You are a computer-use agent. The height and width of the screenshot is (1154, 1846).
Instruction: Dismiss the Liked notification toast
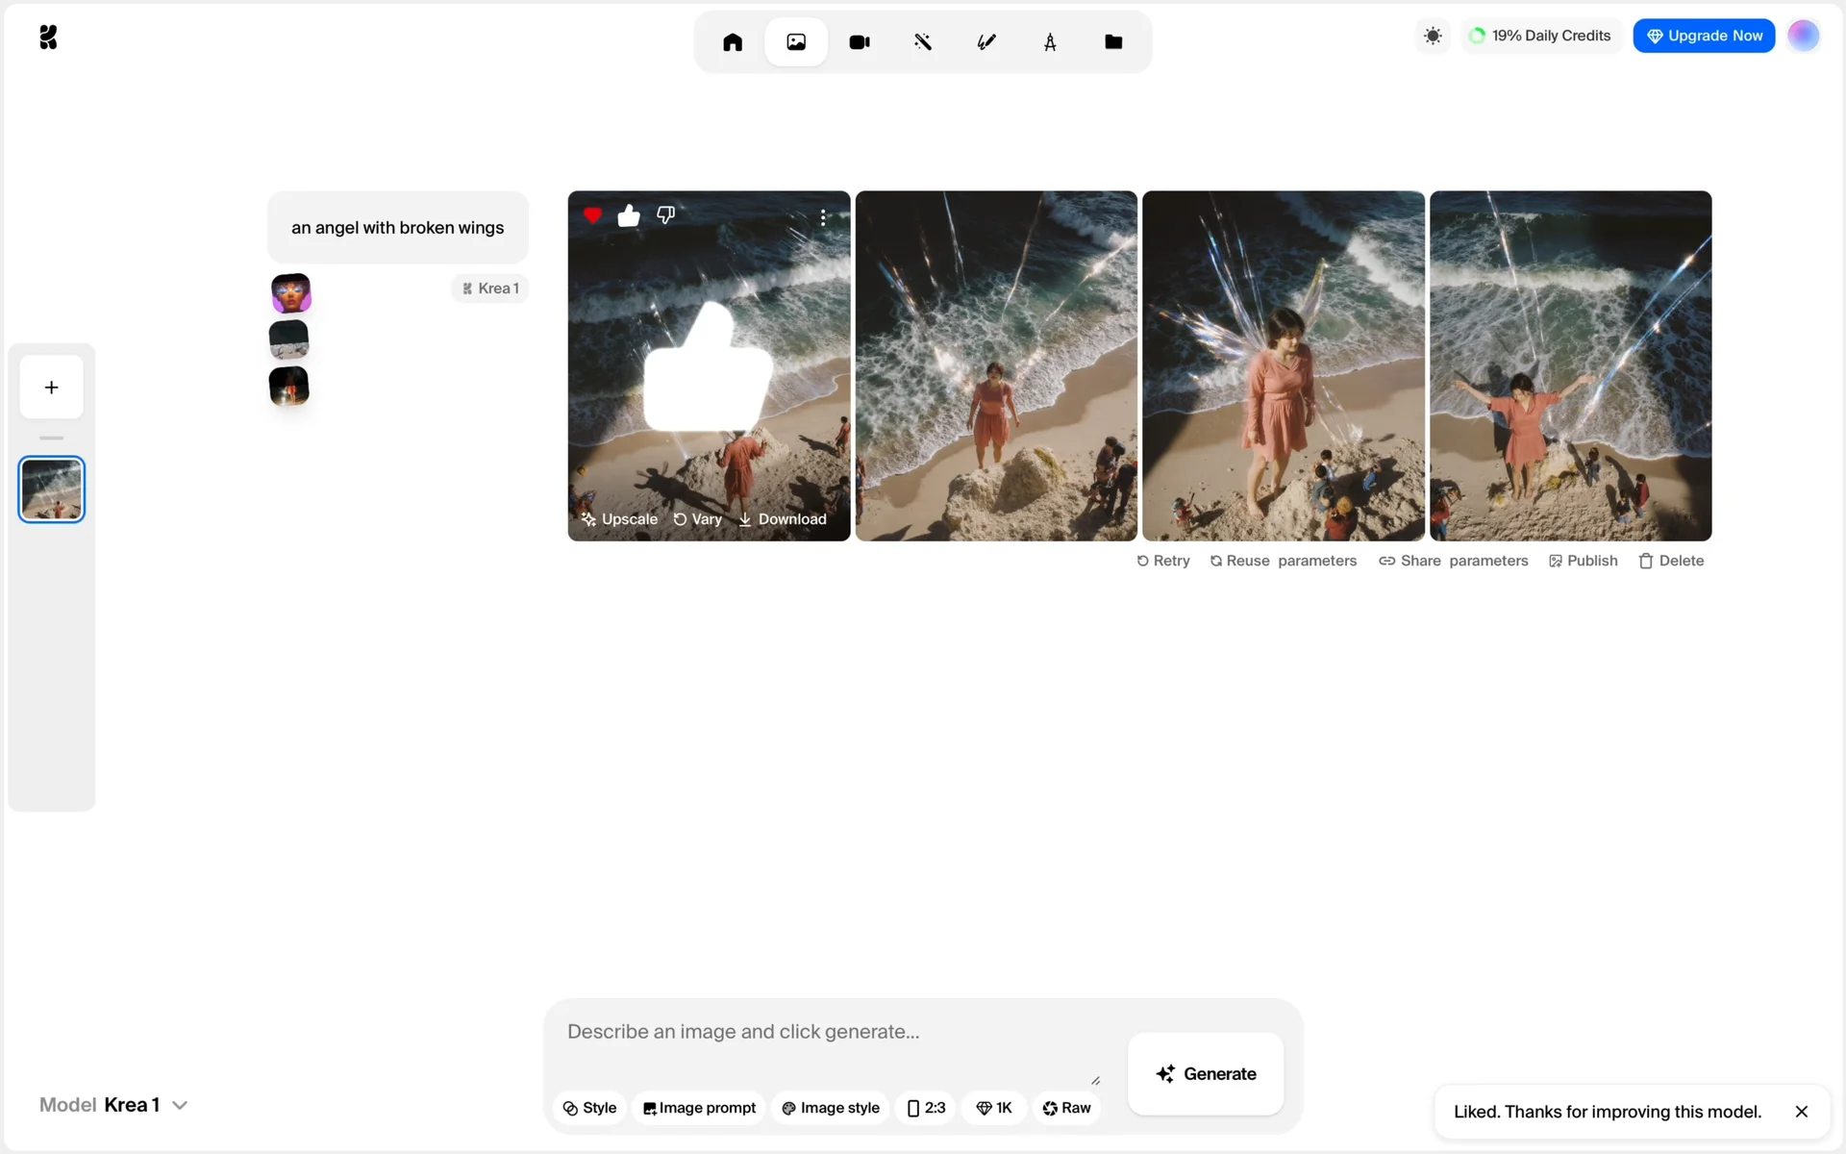point(1801,1112)
